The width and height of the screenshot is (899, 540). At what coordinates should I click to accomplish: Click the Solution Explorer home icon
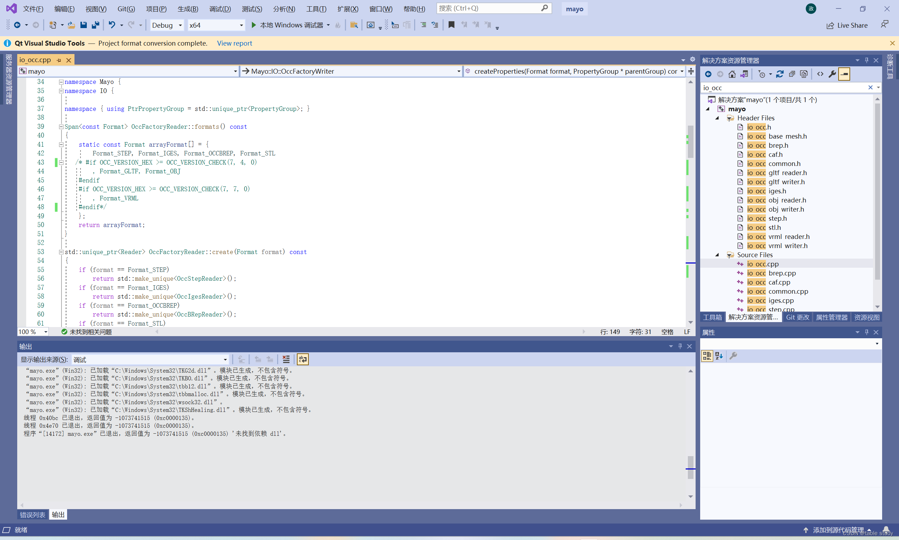(732, 74)
